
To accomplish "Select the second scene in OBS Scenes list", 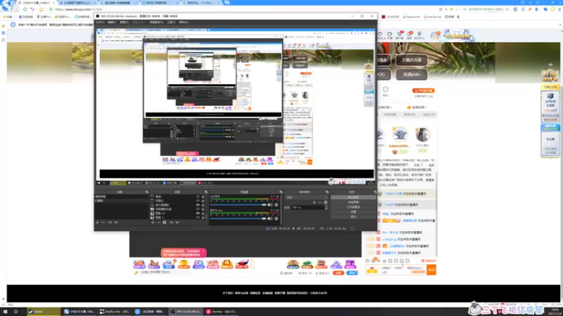I will tap(121, 201).
